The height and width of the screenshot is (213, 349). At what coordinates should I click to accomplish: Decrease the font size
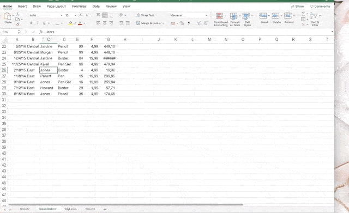pyautogui.click(x=87, y=15)
